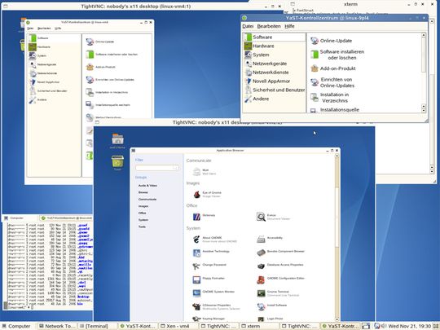Select Browse group in Application Browser
Image resolution: width=440 pixels, height=330 pixels.
(143, 192)
